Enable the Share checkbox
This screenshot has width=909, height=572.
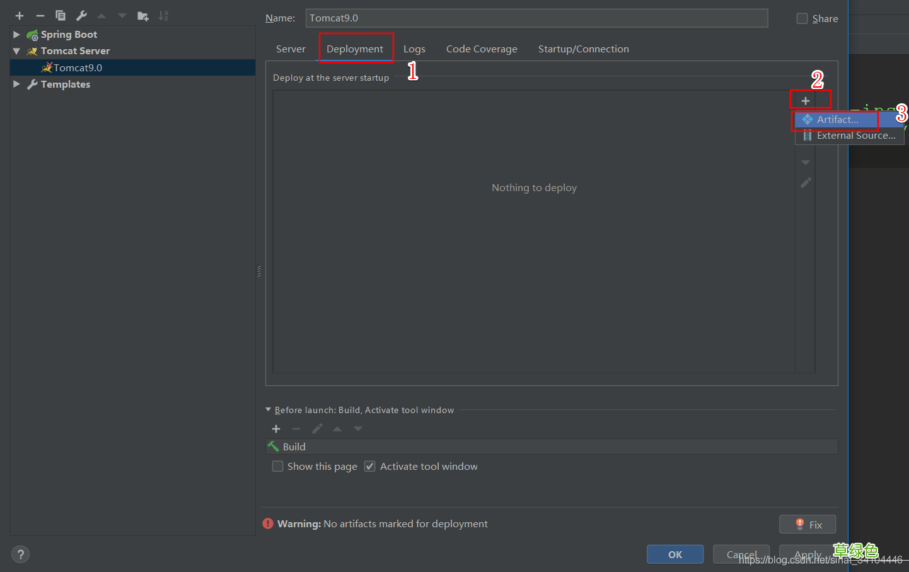802,18
